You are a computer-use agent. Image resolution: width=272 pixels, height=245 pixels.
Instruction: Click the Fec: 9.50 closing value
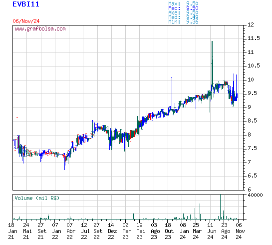coord(183,8)
